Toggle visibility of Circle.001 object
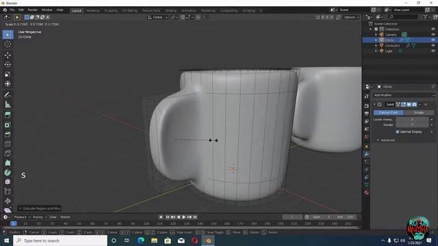 point(433,46)
